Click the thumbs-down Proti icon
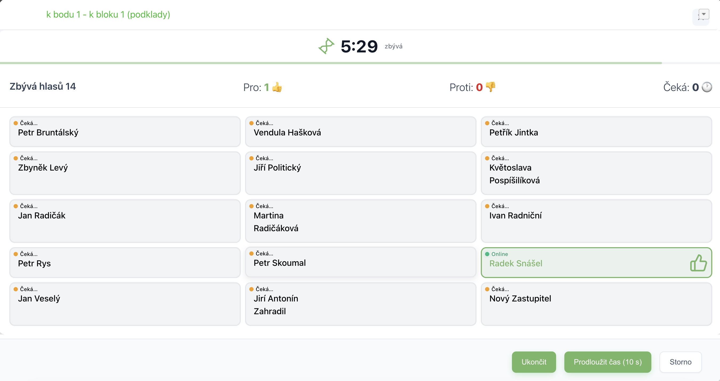The image size is (720, 381). (491, 87)
